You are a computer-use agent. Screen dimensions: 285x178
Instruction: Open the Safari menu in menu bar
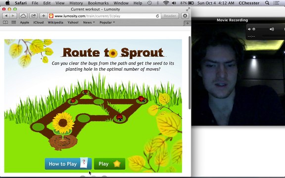[x=21, y=3]
